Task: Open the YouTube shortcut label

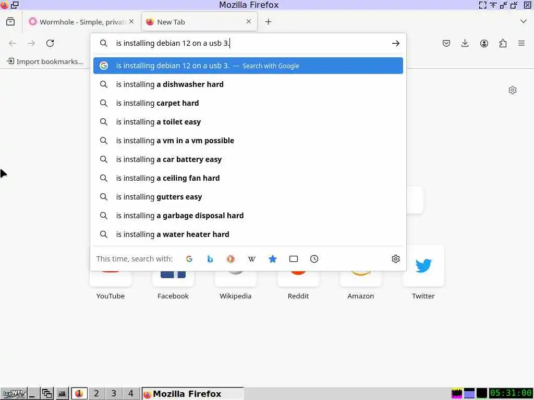Action: tap(111, 296)
